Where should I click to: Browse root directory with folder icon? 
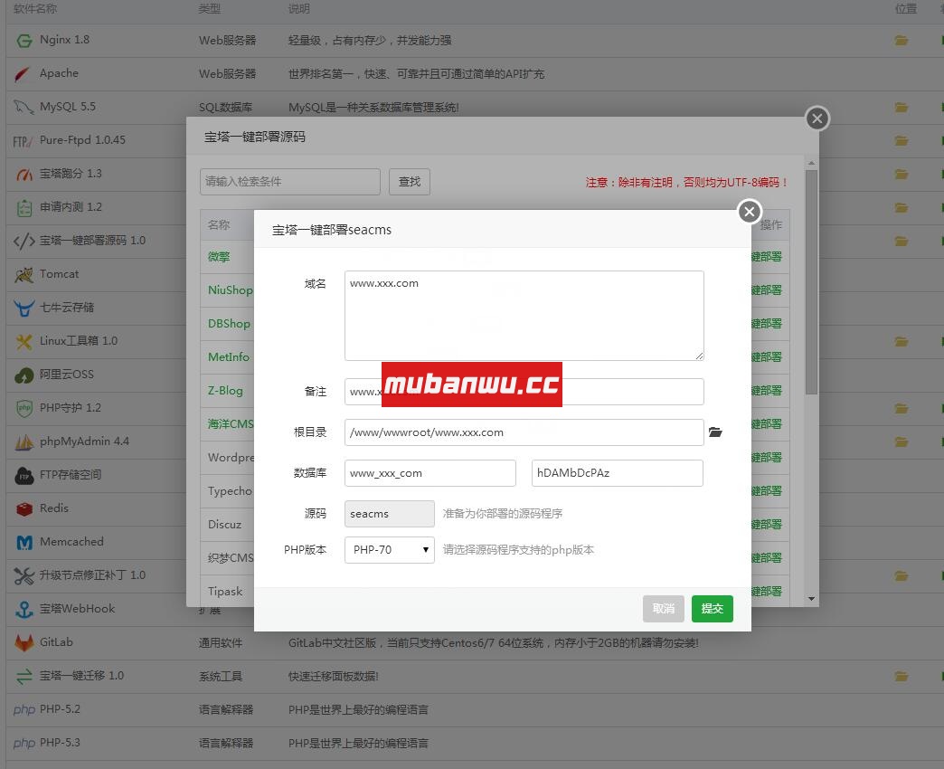tap(715, 432)
